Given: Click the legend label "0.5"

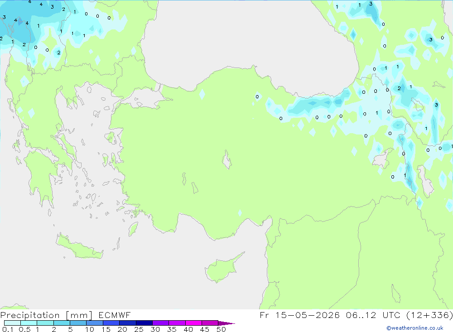Looking at the screenshot, I should point(24,329).
